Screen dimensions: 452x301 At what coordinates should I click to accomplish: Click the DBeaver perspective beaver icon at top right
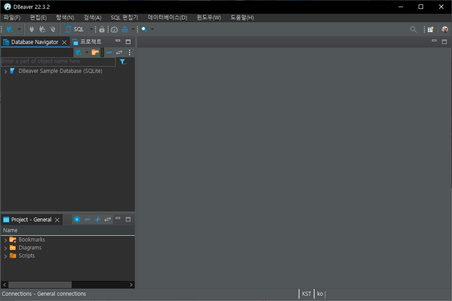445,29
